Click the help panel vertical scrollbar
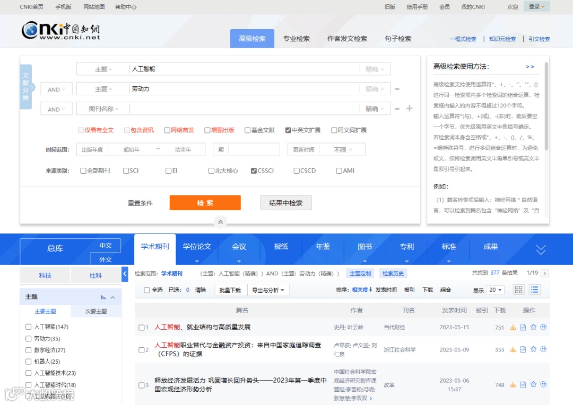 546,106
